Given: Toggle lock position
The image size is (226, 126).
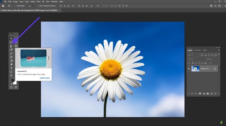Looking at the screenshot, I should pos(199,63).
